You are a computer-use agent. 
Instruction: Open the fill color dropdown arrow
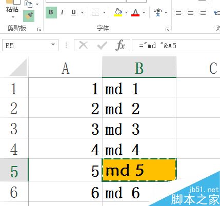click(x=126, y=12)
